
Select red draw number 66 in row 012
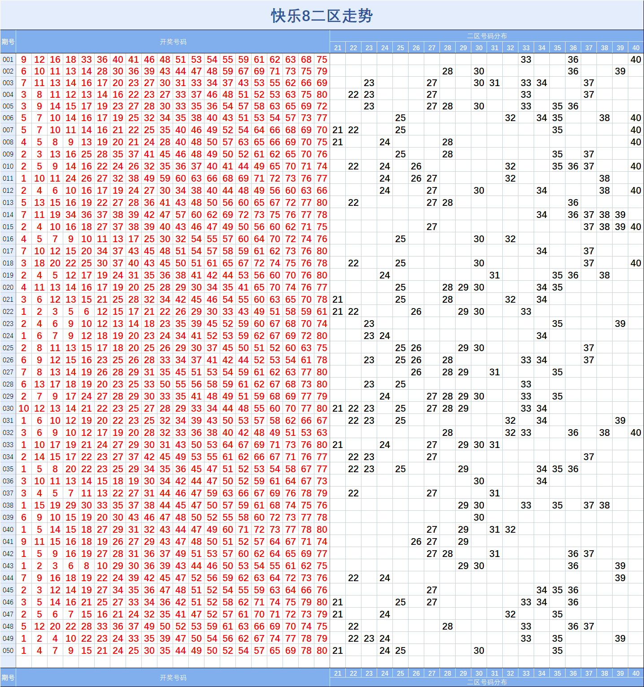pos(322,191)
